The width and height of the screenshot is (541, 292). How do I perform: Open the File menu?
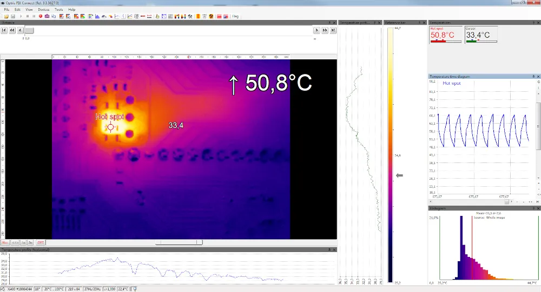point(7,10)
